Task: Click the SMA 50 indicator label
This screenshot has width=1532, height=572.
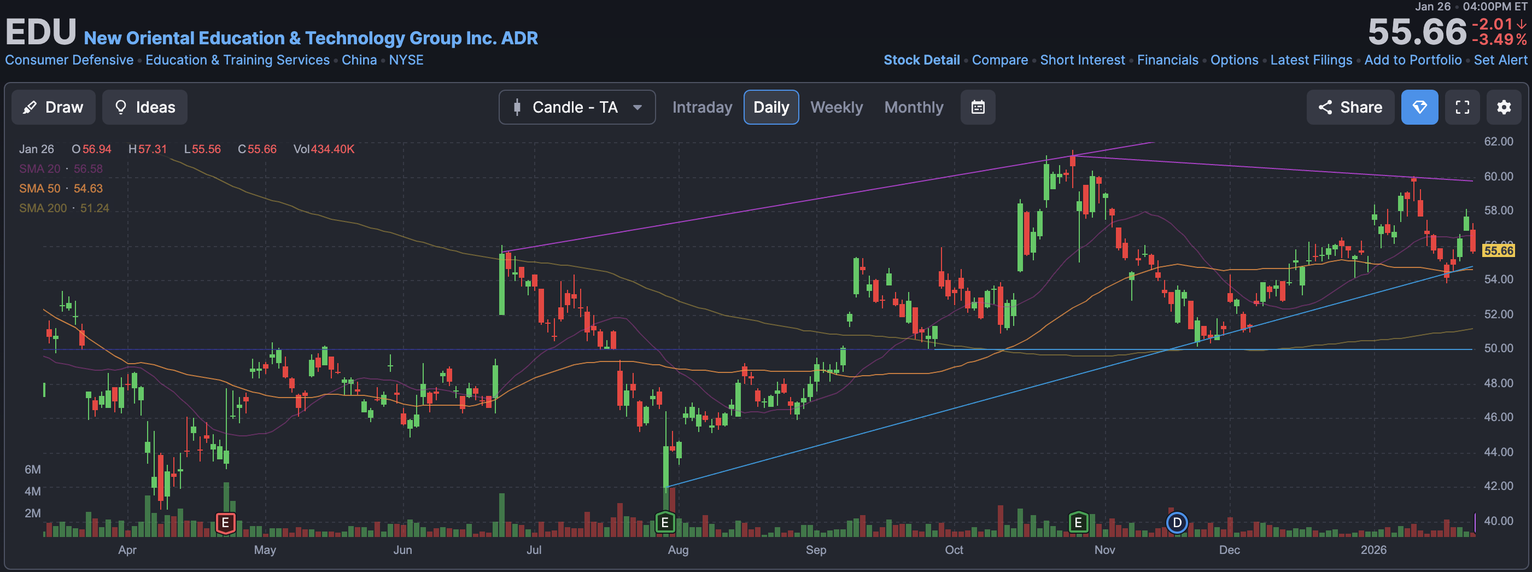Action: click(x=61, y=189)
